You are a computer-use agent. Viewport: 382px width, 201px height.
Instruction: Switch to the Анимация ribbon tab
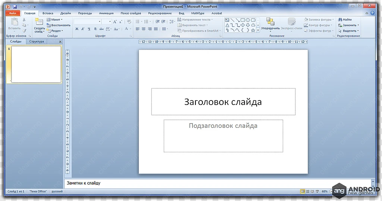(106, 13)
